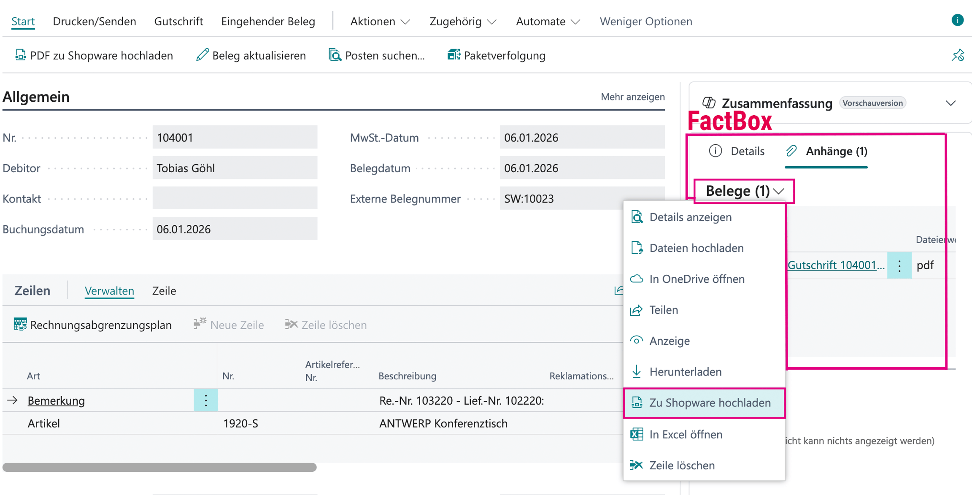
Task: Click the Paketverfolgung truck icon
Action: click(454, 55)
